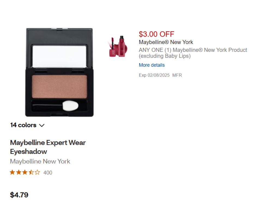Click the MFR coupon label
The width and height of the screenshot is (256, 214).
pos(177,75)
